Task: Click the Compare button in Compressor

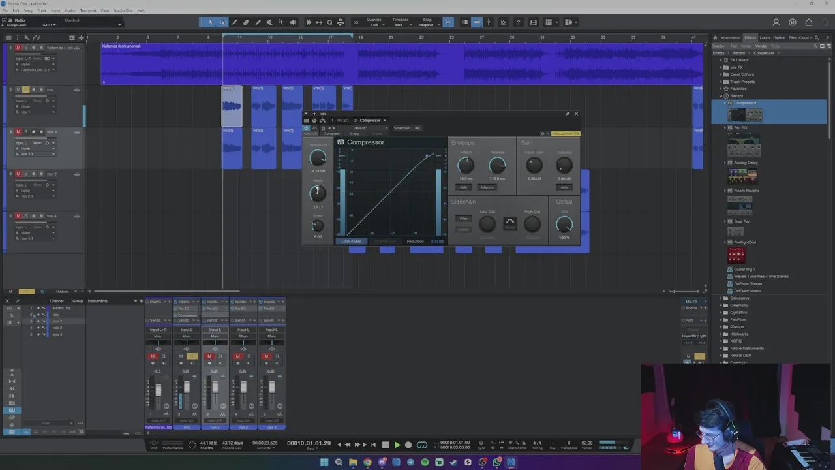Action: coord(331,134)
